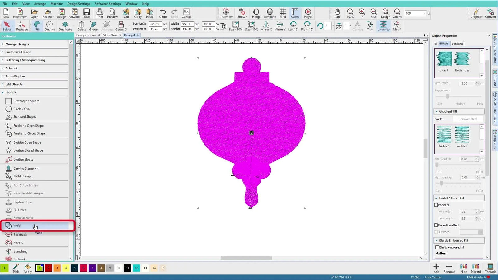This screenshot has height=280, width=498.
Task: Click the Mirror X icon
Action: pyautogui.click(x=265, y=26)
